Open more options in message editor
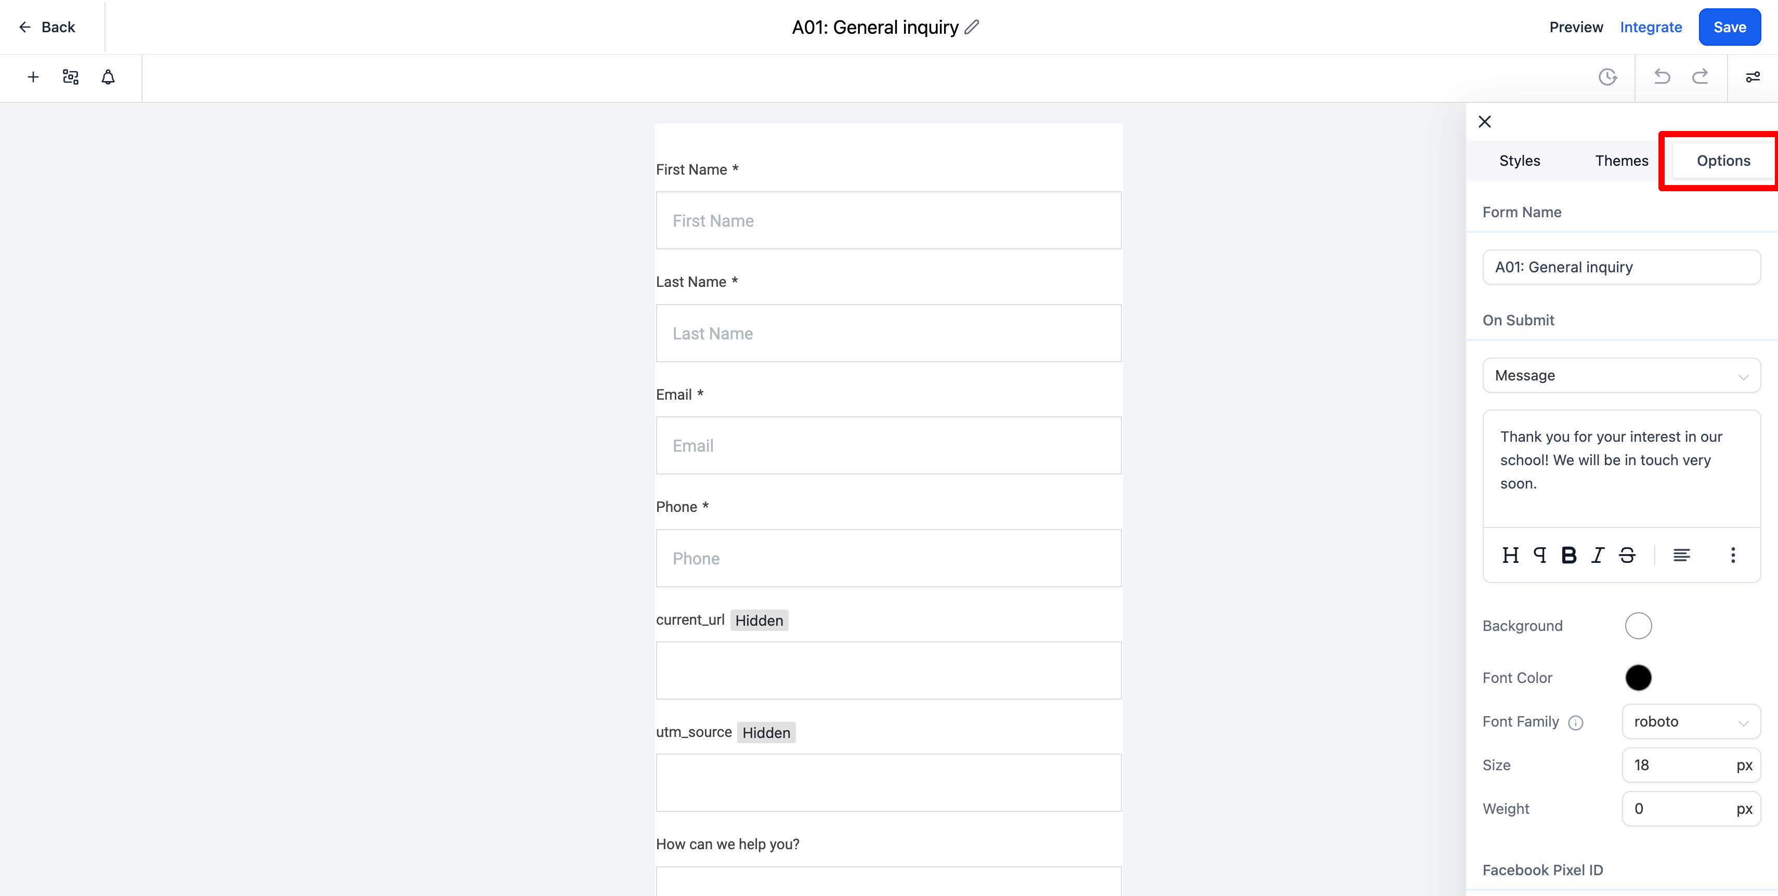 [1732, 555]
